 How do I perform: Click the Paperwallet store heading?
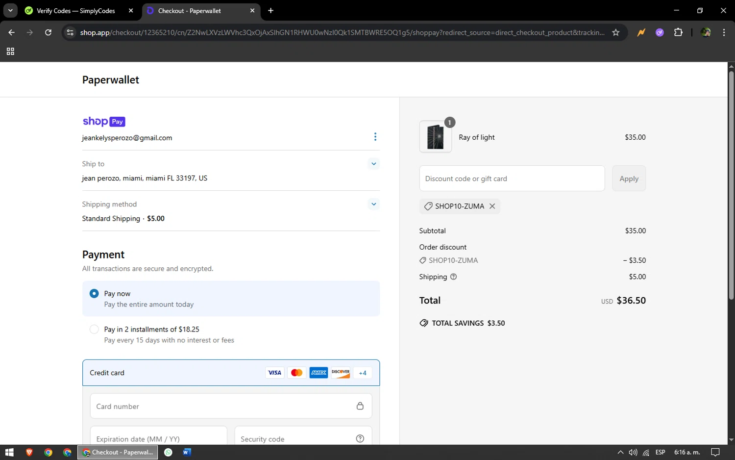pyautogui.click(x=111, y=80)
